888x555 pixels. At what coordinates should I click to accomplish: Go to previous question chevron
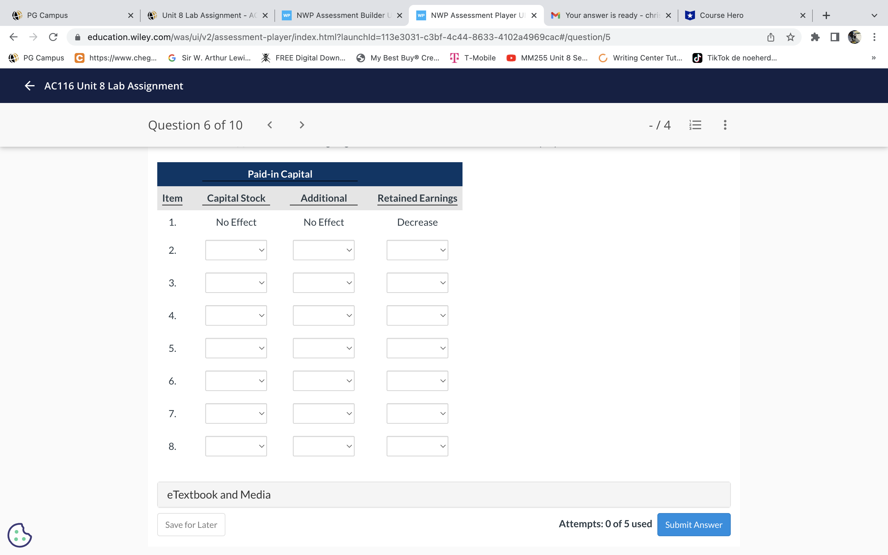pyautogui.click(x=270, y=125)
